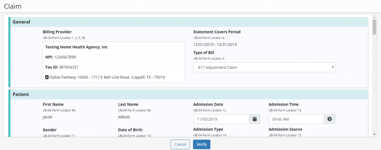381x150 pixels.
Task: Click the address card icon beside Dallas Parkway
Action: click(47, 77)
